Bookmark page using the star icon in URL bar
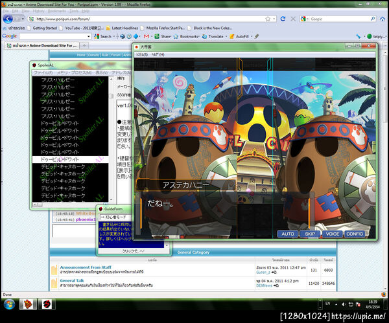Image resolution: width=389 pixels, height=323 pixels. click(268, 19)
